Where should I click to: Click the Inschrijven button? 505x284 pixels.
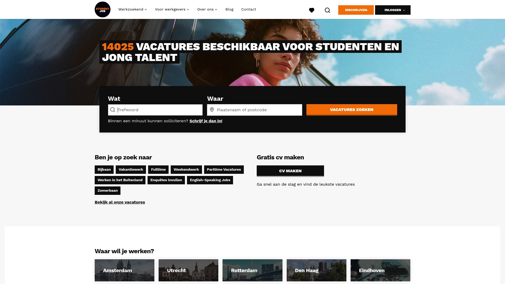click(x=356, y=10)
